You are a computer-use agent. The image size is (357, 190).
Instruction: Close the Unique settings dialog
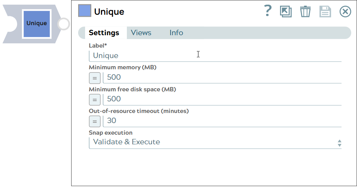[345, 12]
